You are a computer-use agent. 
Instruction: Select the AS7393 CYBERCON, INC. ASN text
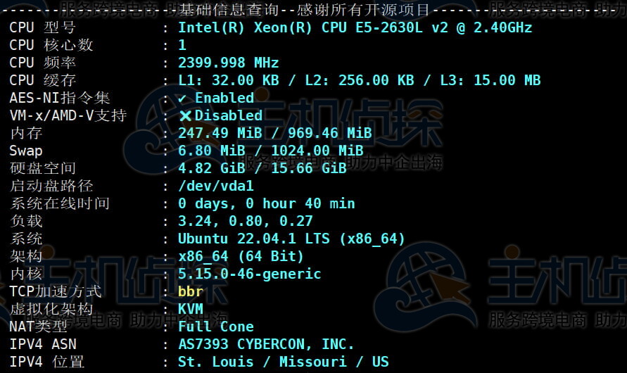266,344
